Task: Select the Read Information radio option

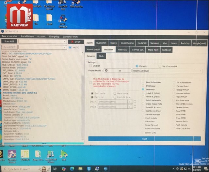Action: point(143,82)
